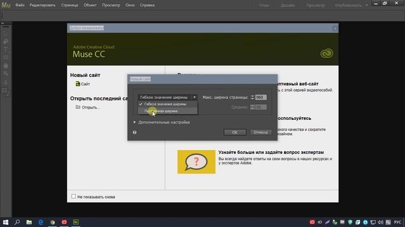Choose Постоянная ширина option in list
405x227 pixels.
click(168, 111)
